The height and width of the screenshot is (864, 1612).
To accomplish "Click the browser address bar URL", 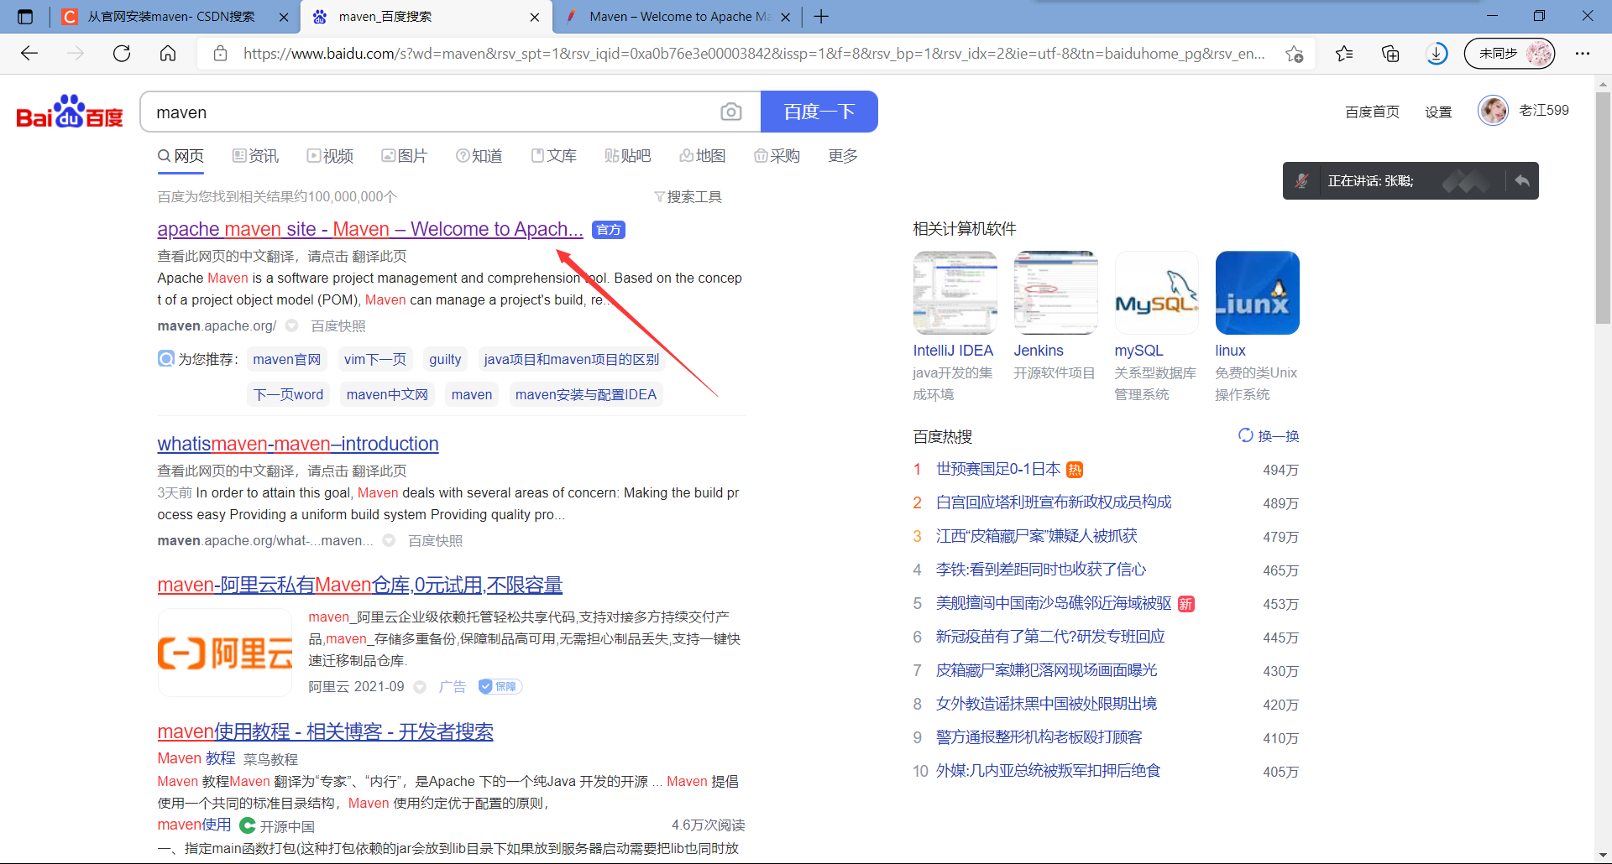I will 754,54.
